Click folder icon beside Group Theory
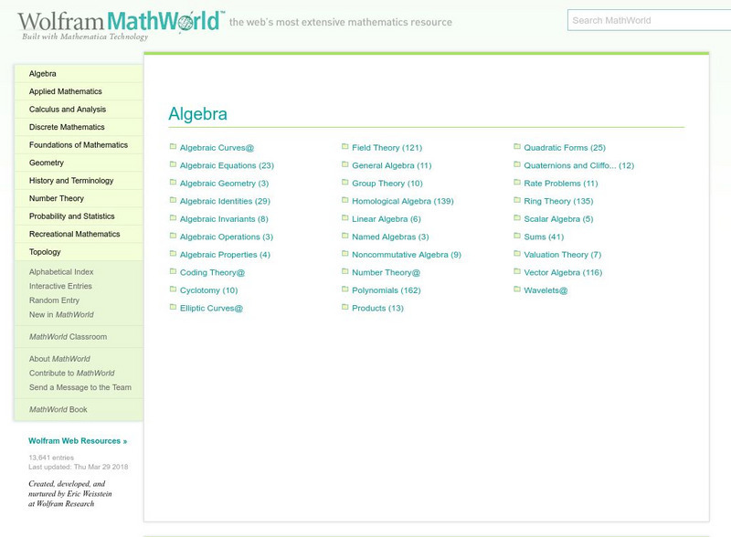This screenshot has height=537, width=731. 345,183
